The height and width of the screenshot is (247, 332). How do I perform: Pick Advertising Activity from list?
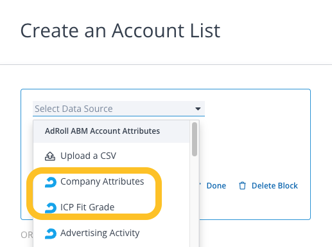click(x=111, y=233)
